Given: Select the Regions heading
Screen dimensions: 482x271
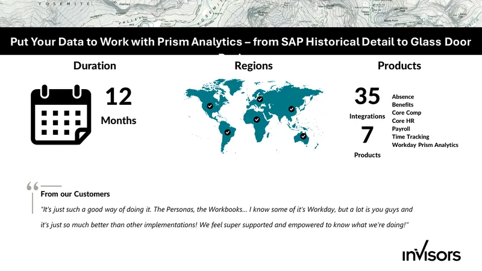Looking at the screenshot, I should click(254, 66).
